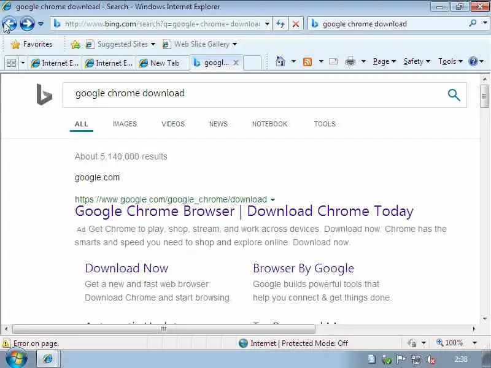
Task: Open Web Slice Gallery dropdown
Action: pyautogui.click(x=200, y=44)
